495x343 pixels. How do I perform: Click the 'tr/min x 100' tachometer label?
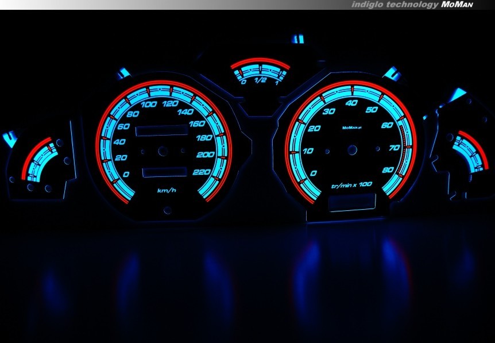click(x=352, y=185)
